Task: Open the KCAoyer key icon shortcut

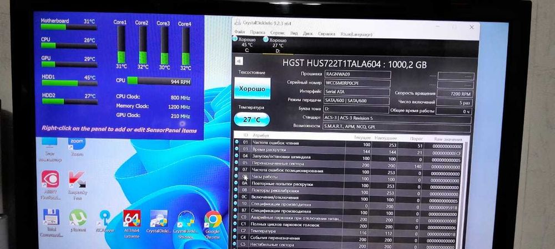Action: 104,221
